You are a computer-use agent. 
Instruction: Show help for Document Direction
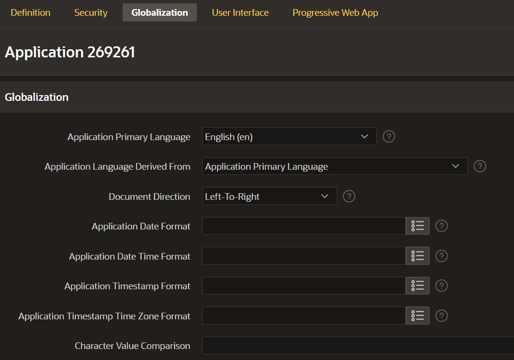[349, 196]
